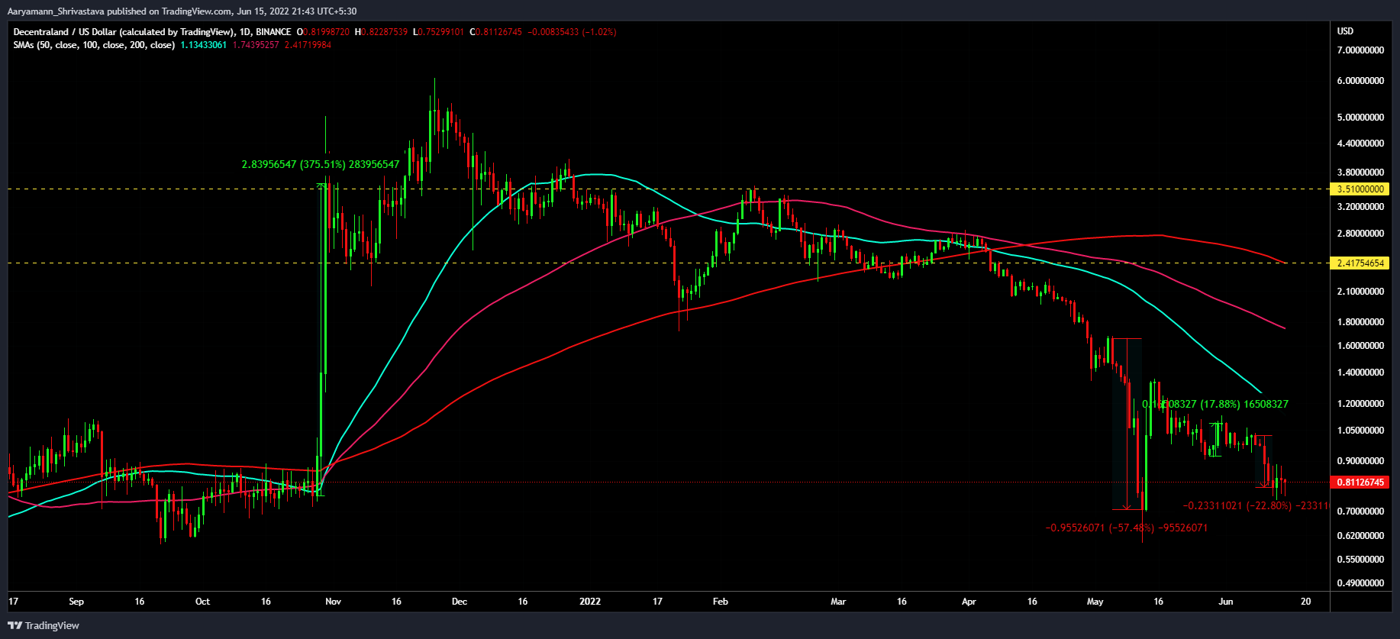The height and width of the screenshot is (639, 1400).
Task: Click the Mar label on time axis
Action: (838, 602)
